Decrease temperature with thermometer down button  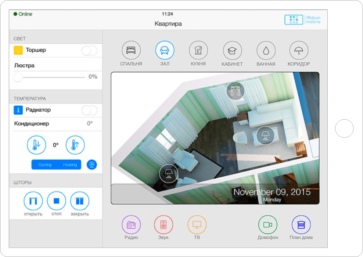tap(36, 145)
